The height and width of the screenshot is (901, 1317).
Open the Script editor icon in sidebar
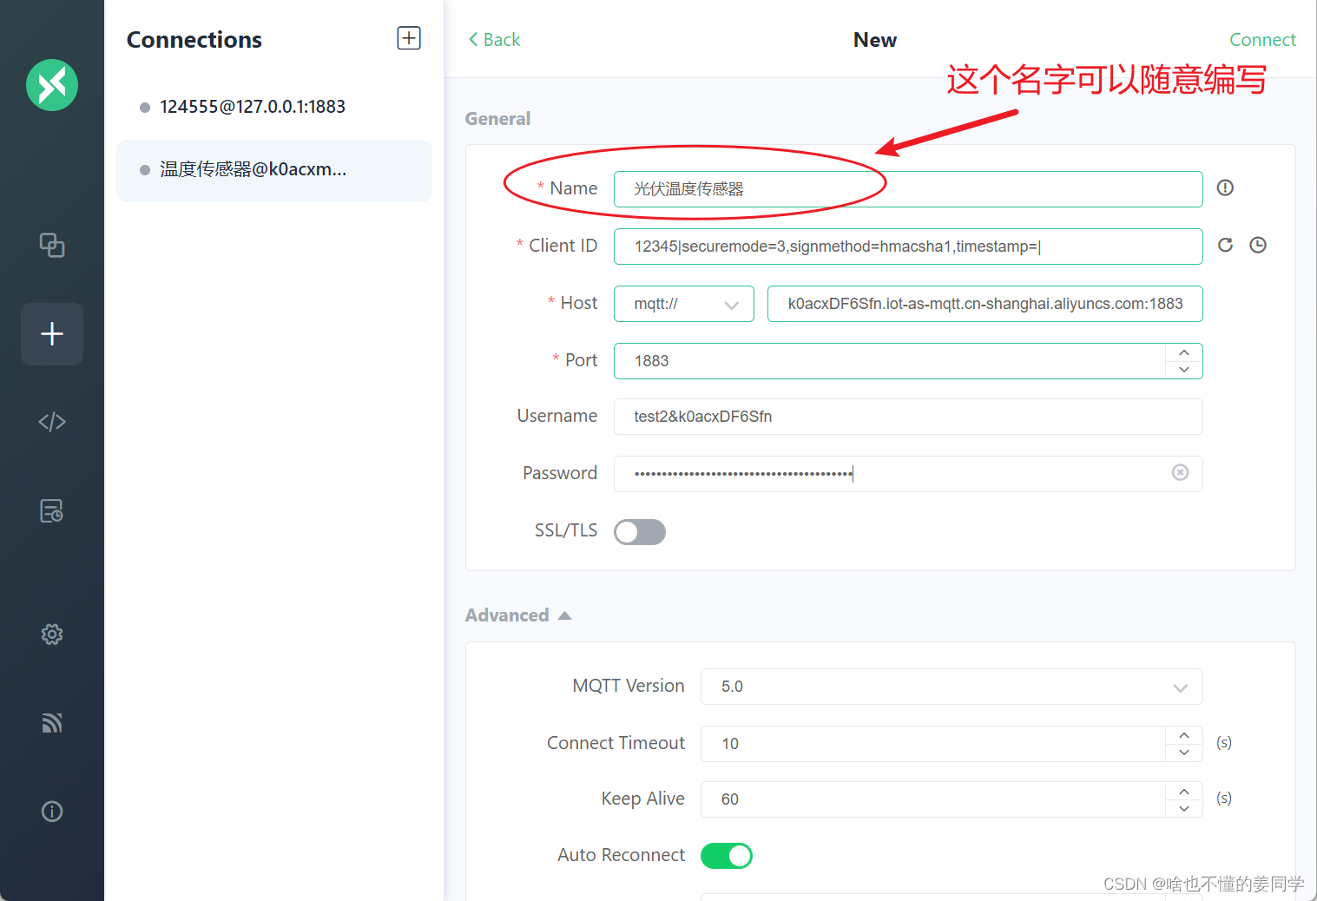pos(51,422)
